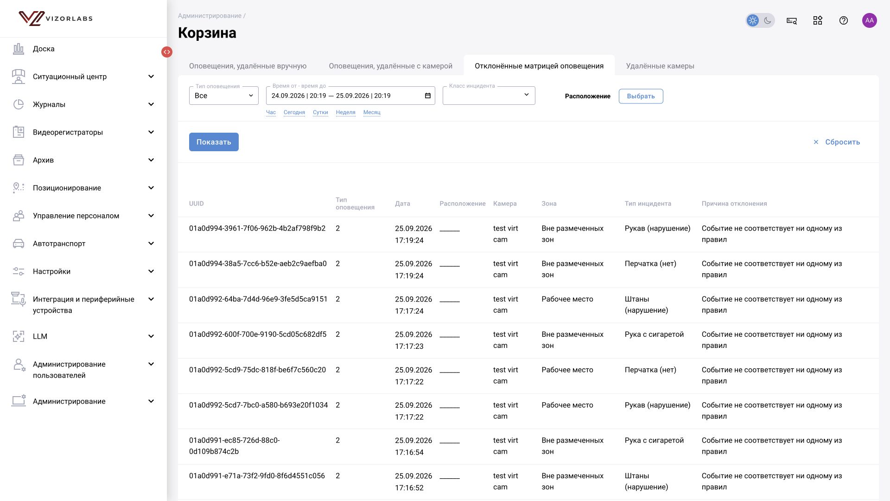Reset filters with the Сбросить link
Image resolution: width=890 pixels, height=501 pixels.
click(837, 142)
